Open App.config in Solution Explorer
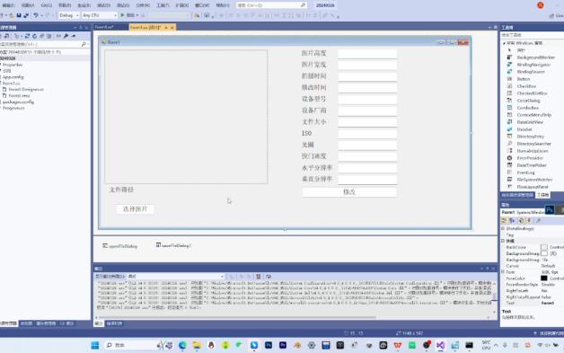Viewport: 564px width, 353px height. point(13,77)
